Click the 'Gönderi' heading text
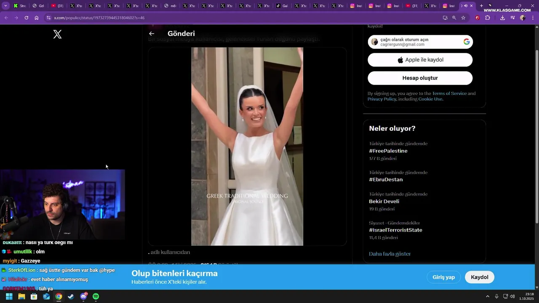The width and height of the screenshot is (539, 303). pos(181,34)
